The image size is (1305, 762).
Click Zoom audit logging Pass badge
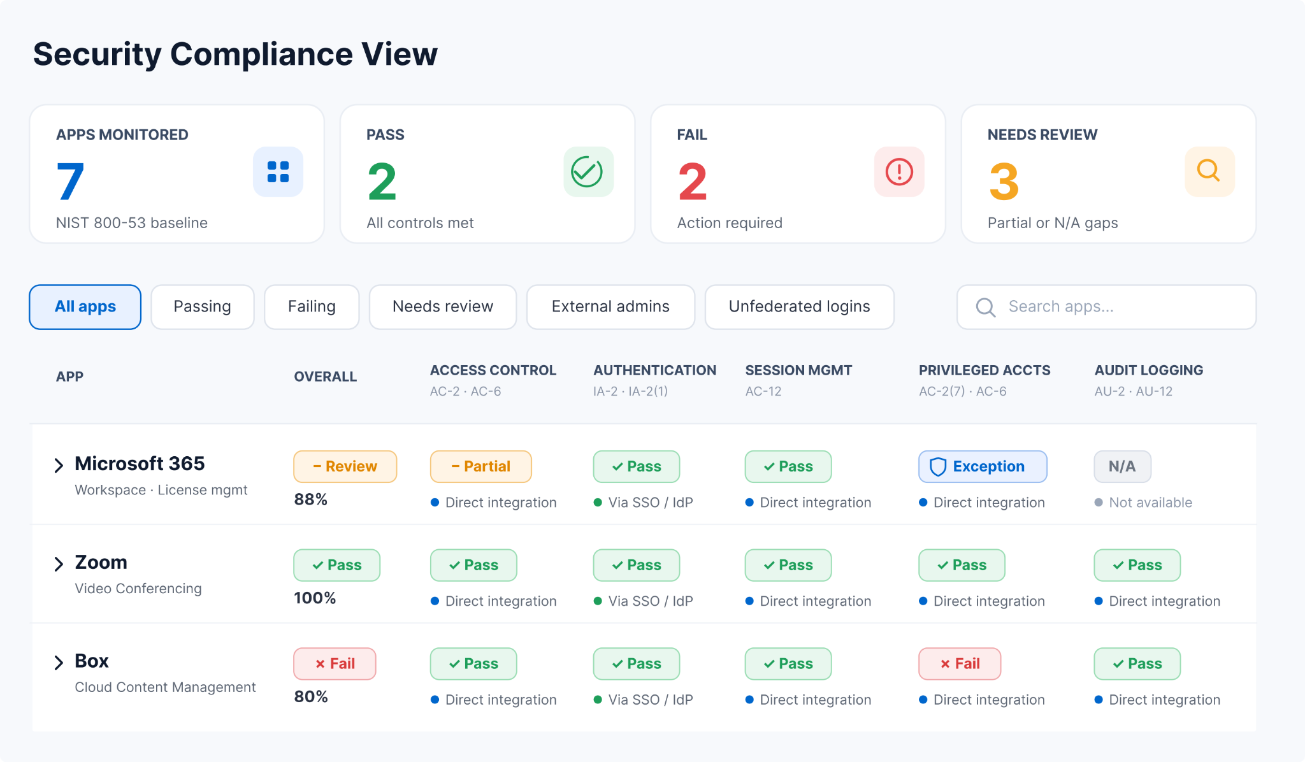(x=1137, y=565)
